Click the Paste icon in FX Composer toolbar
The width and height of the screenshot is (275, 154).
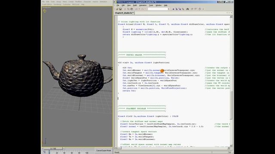point(131,9)
